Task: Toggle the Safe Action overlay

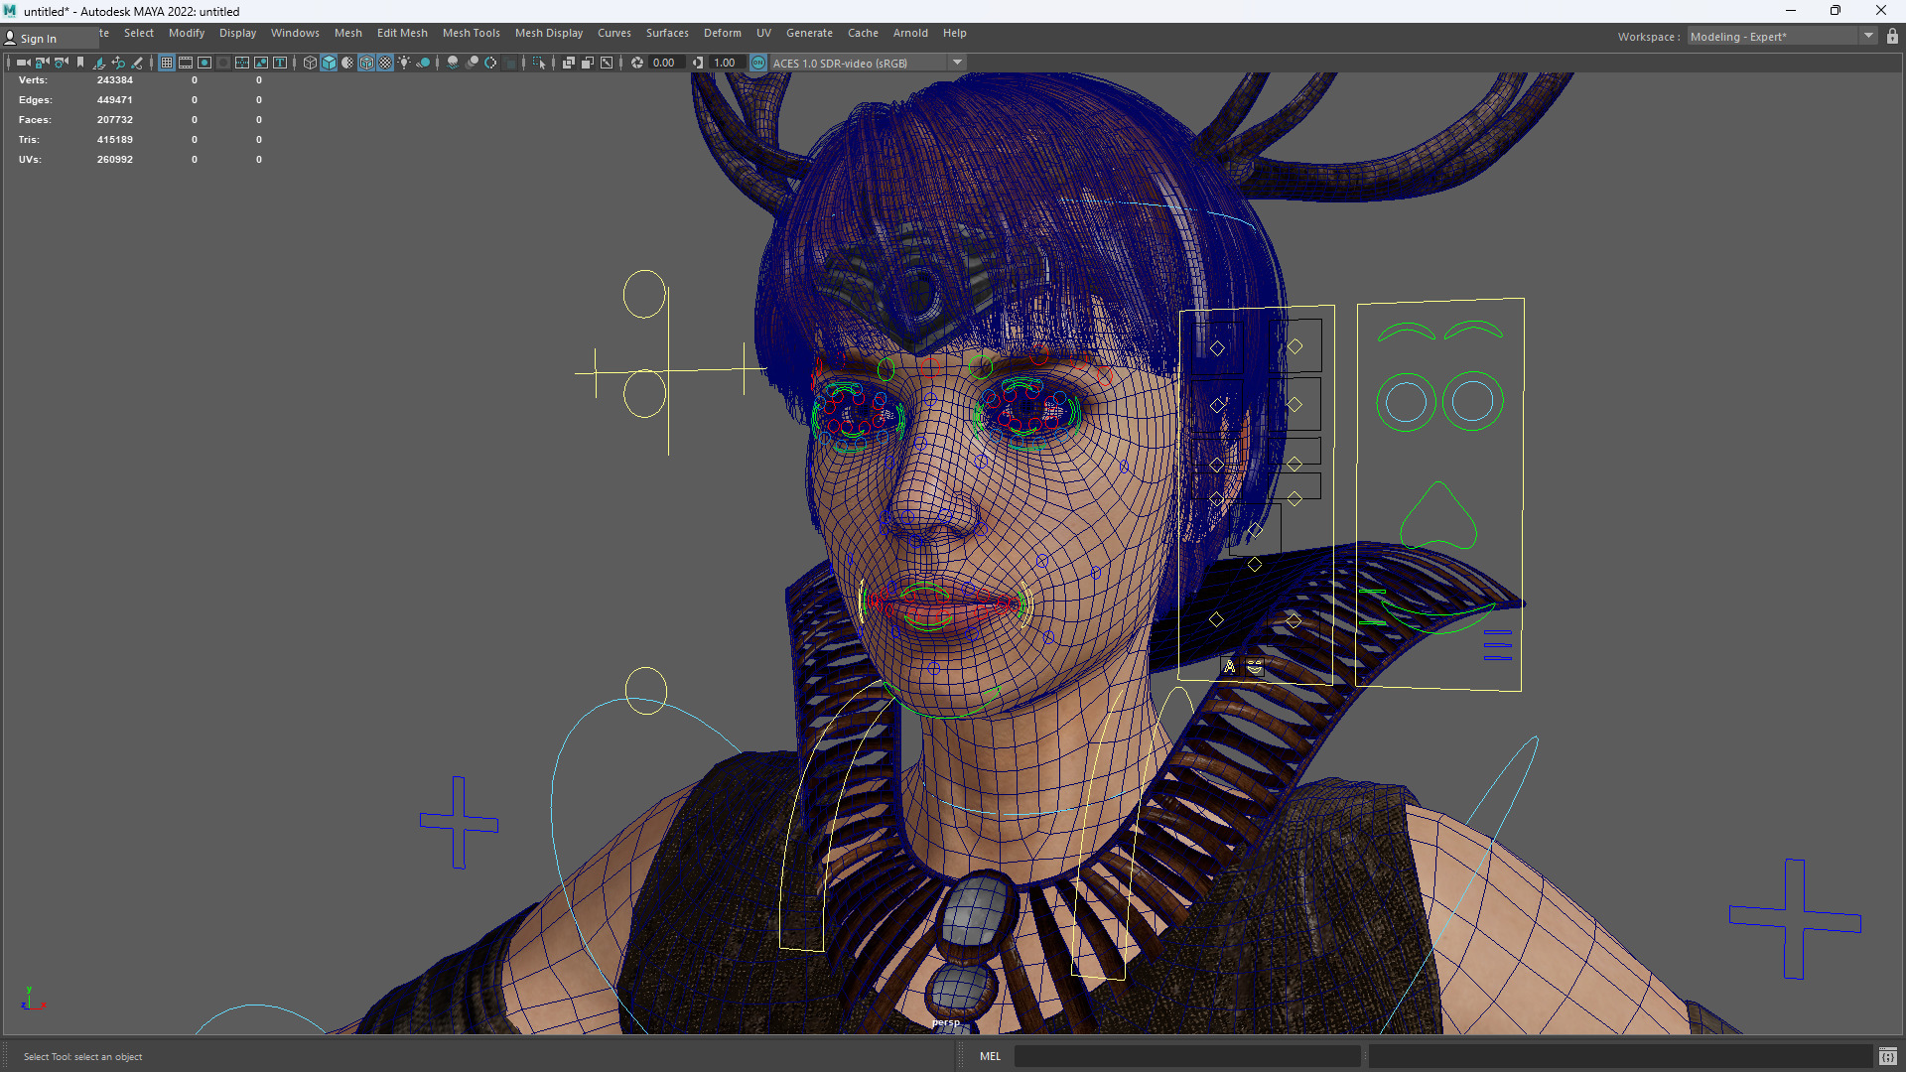Action: coord(261,63)
